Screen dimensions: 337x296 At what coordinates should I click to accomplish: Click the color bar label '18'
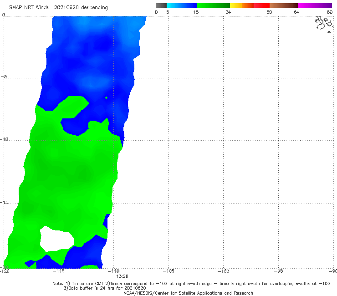coord(196,12)
